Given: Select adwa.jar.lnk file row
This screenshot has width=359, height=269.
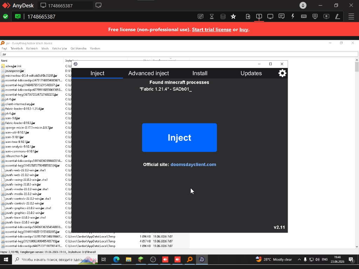Looking at the screenshot, I should click(13, 66).
